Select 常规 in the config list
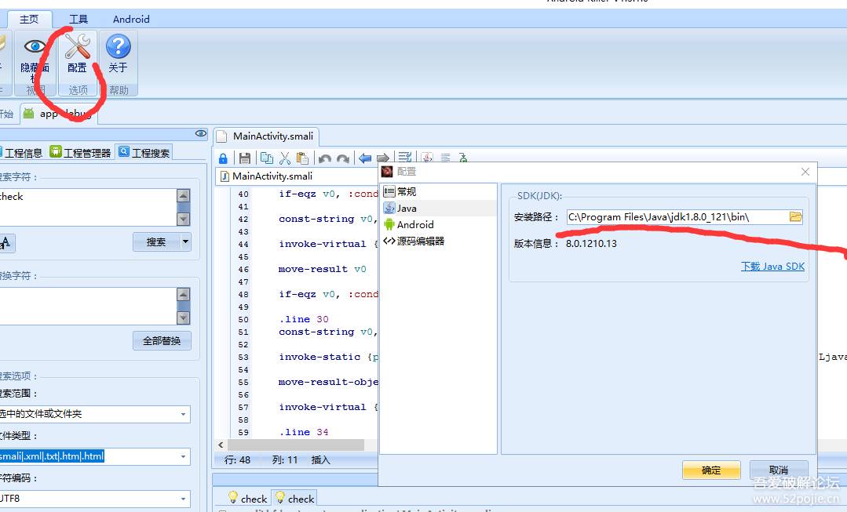Viewport: 847px width, 512px height. click(439, 191)
